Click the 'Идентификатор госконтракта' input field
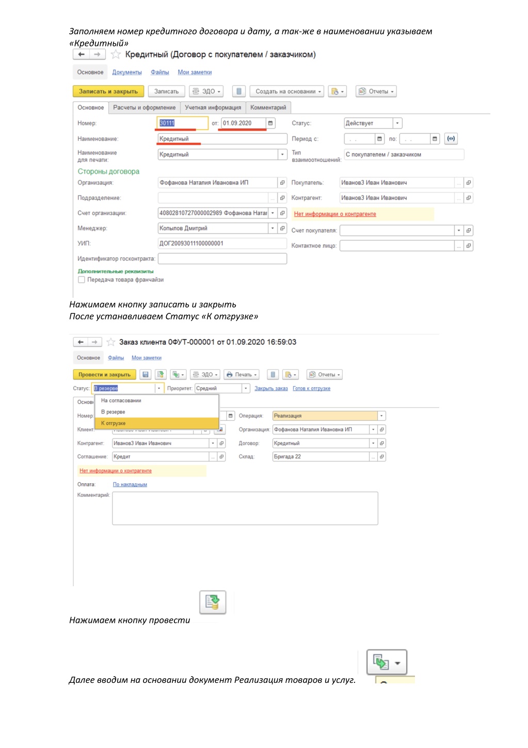 coord(222,258)
